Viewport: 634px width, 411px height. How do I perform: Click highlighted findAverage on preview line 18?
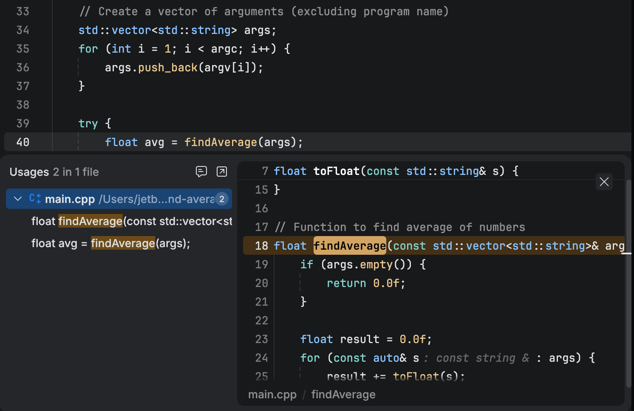coord(349,246)
